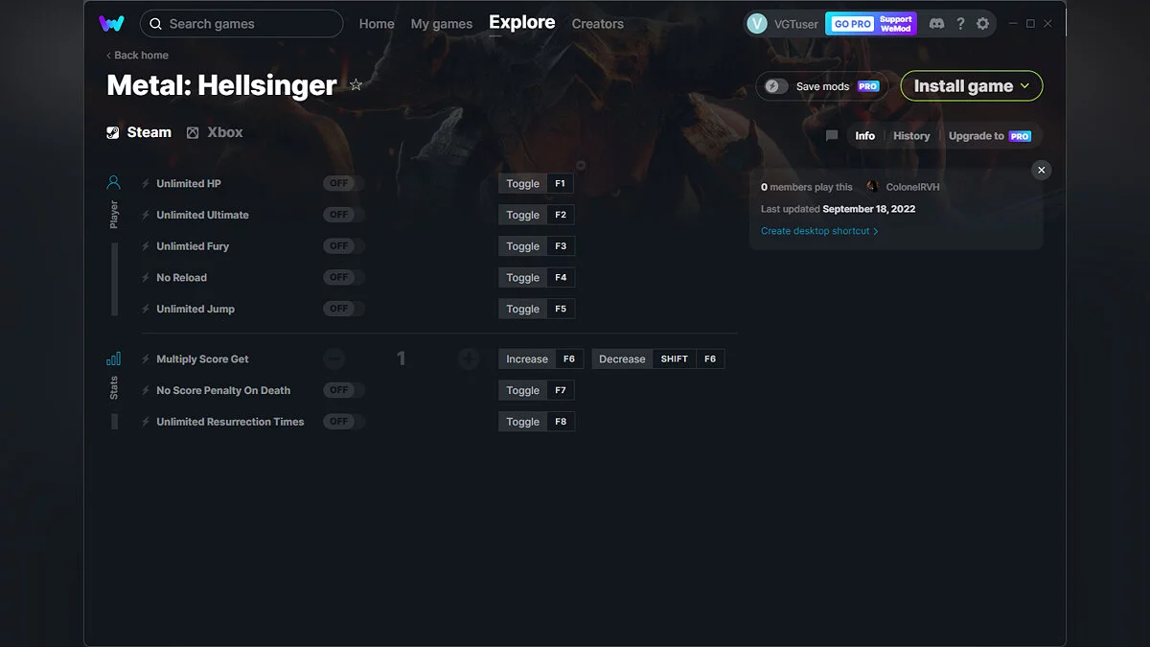Screen dimensions: 1150x647
Task: Switch to the Xbox platform tab
Action: 215,132
